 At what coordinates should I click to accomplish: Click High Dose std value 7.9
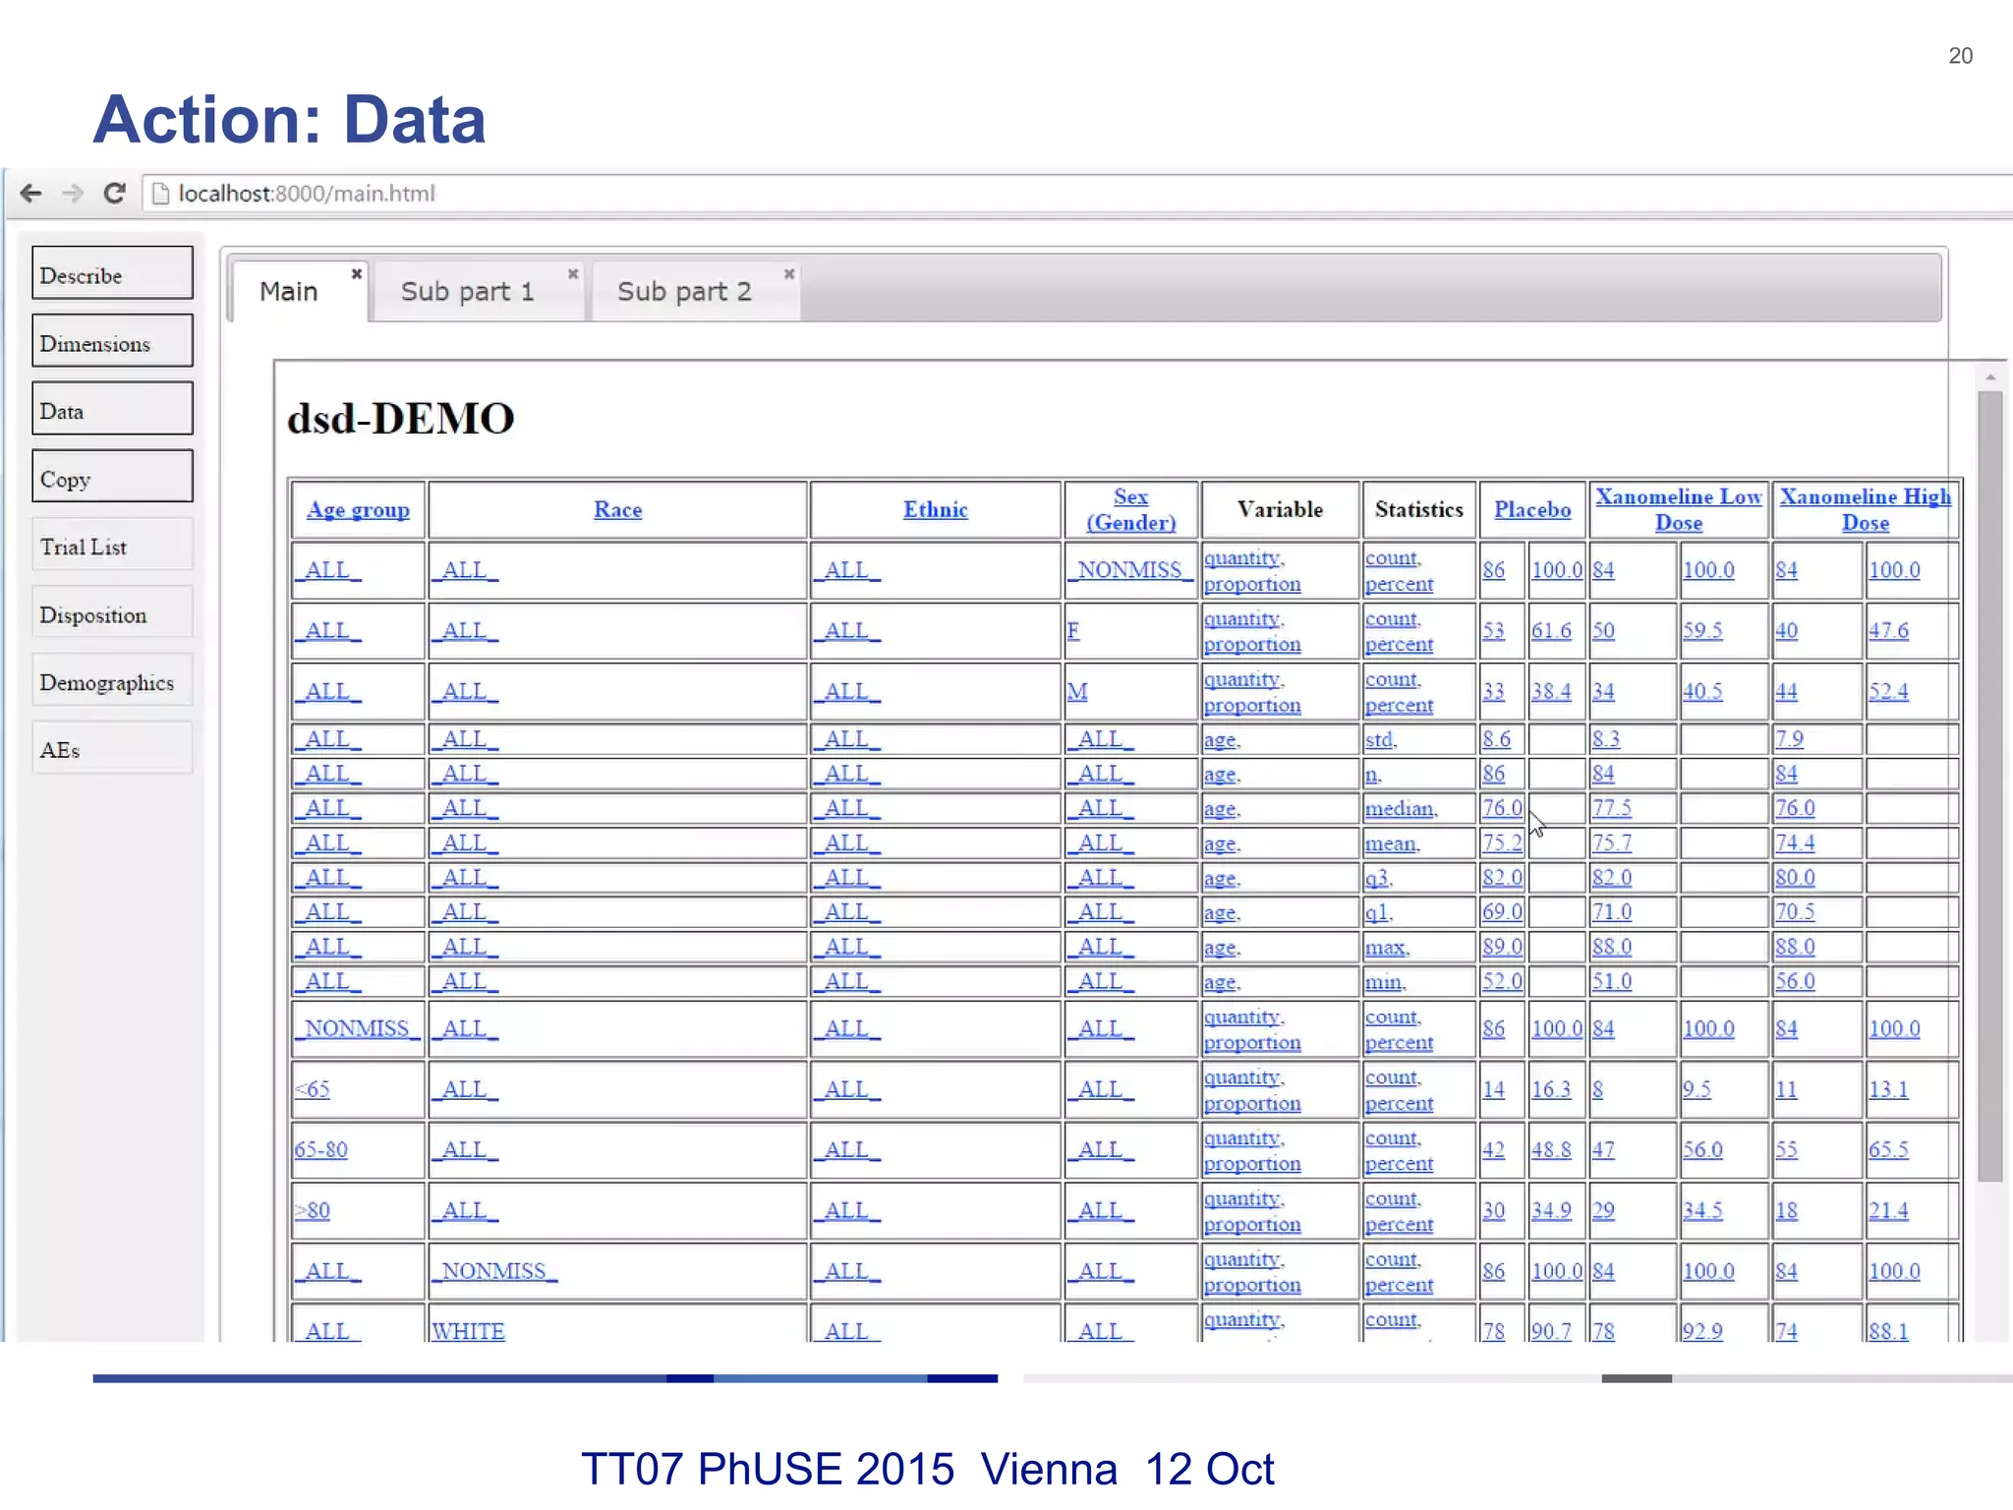1790,739
